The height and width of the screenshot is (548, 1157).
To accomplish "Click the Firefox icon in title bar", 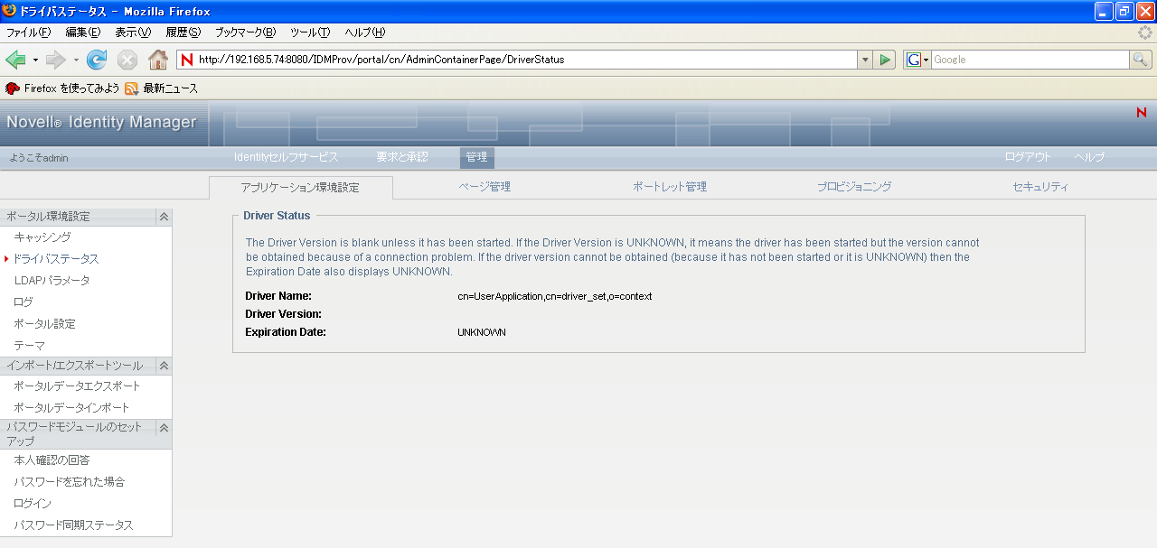I will point(10,11).
